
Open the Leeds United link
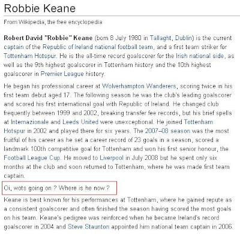point(80,122)
